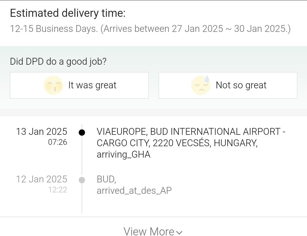Click the "Estimated delivery time:" heading

pyautogui.click(x=68, y=13)
